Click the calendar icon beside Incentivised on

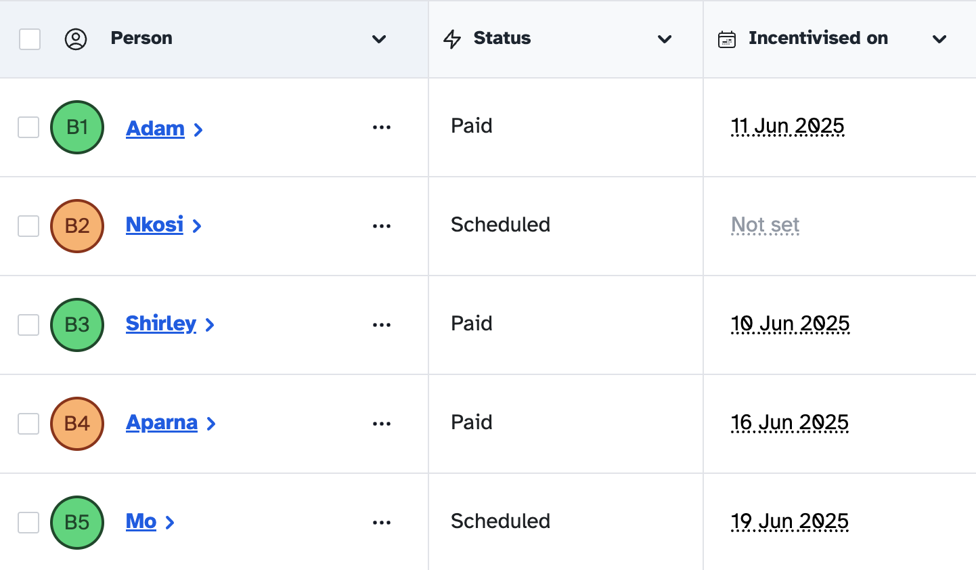[727, 39]
